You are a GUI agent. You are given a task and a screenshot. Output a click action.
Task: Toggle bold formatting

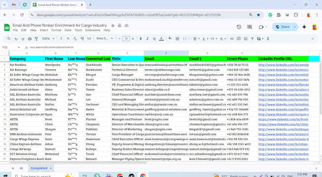pyautogui.click(x=141, y=39)
